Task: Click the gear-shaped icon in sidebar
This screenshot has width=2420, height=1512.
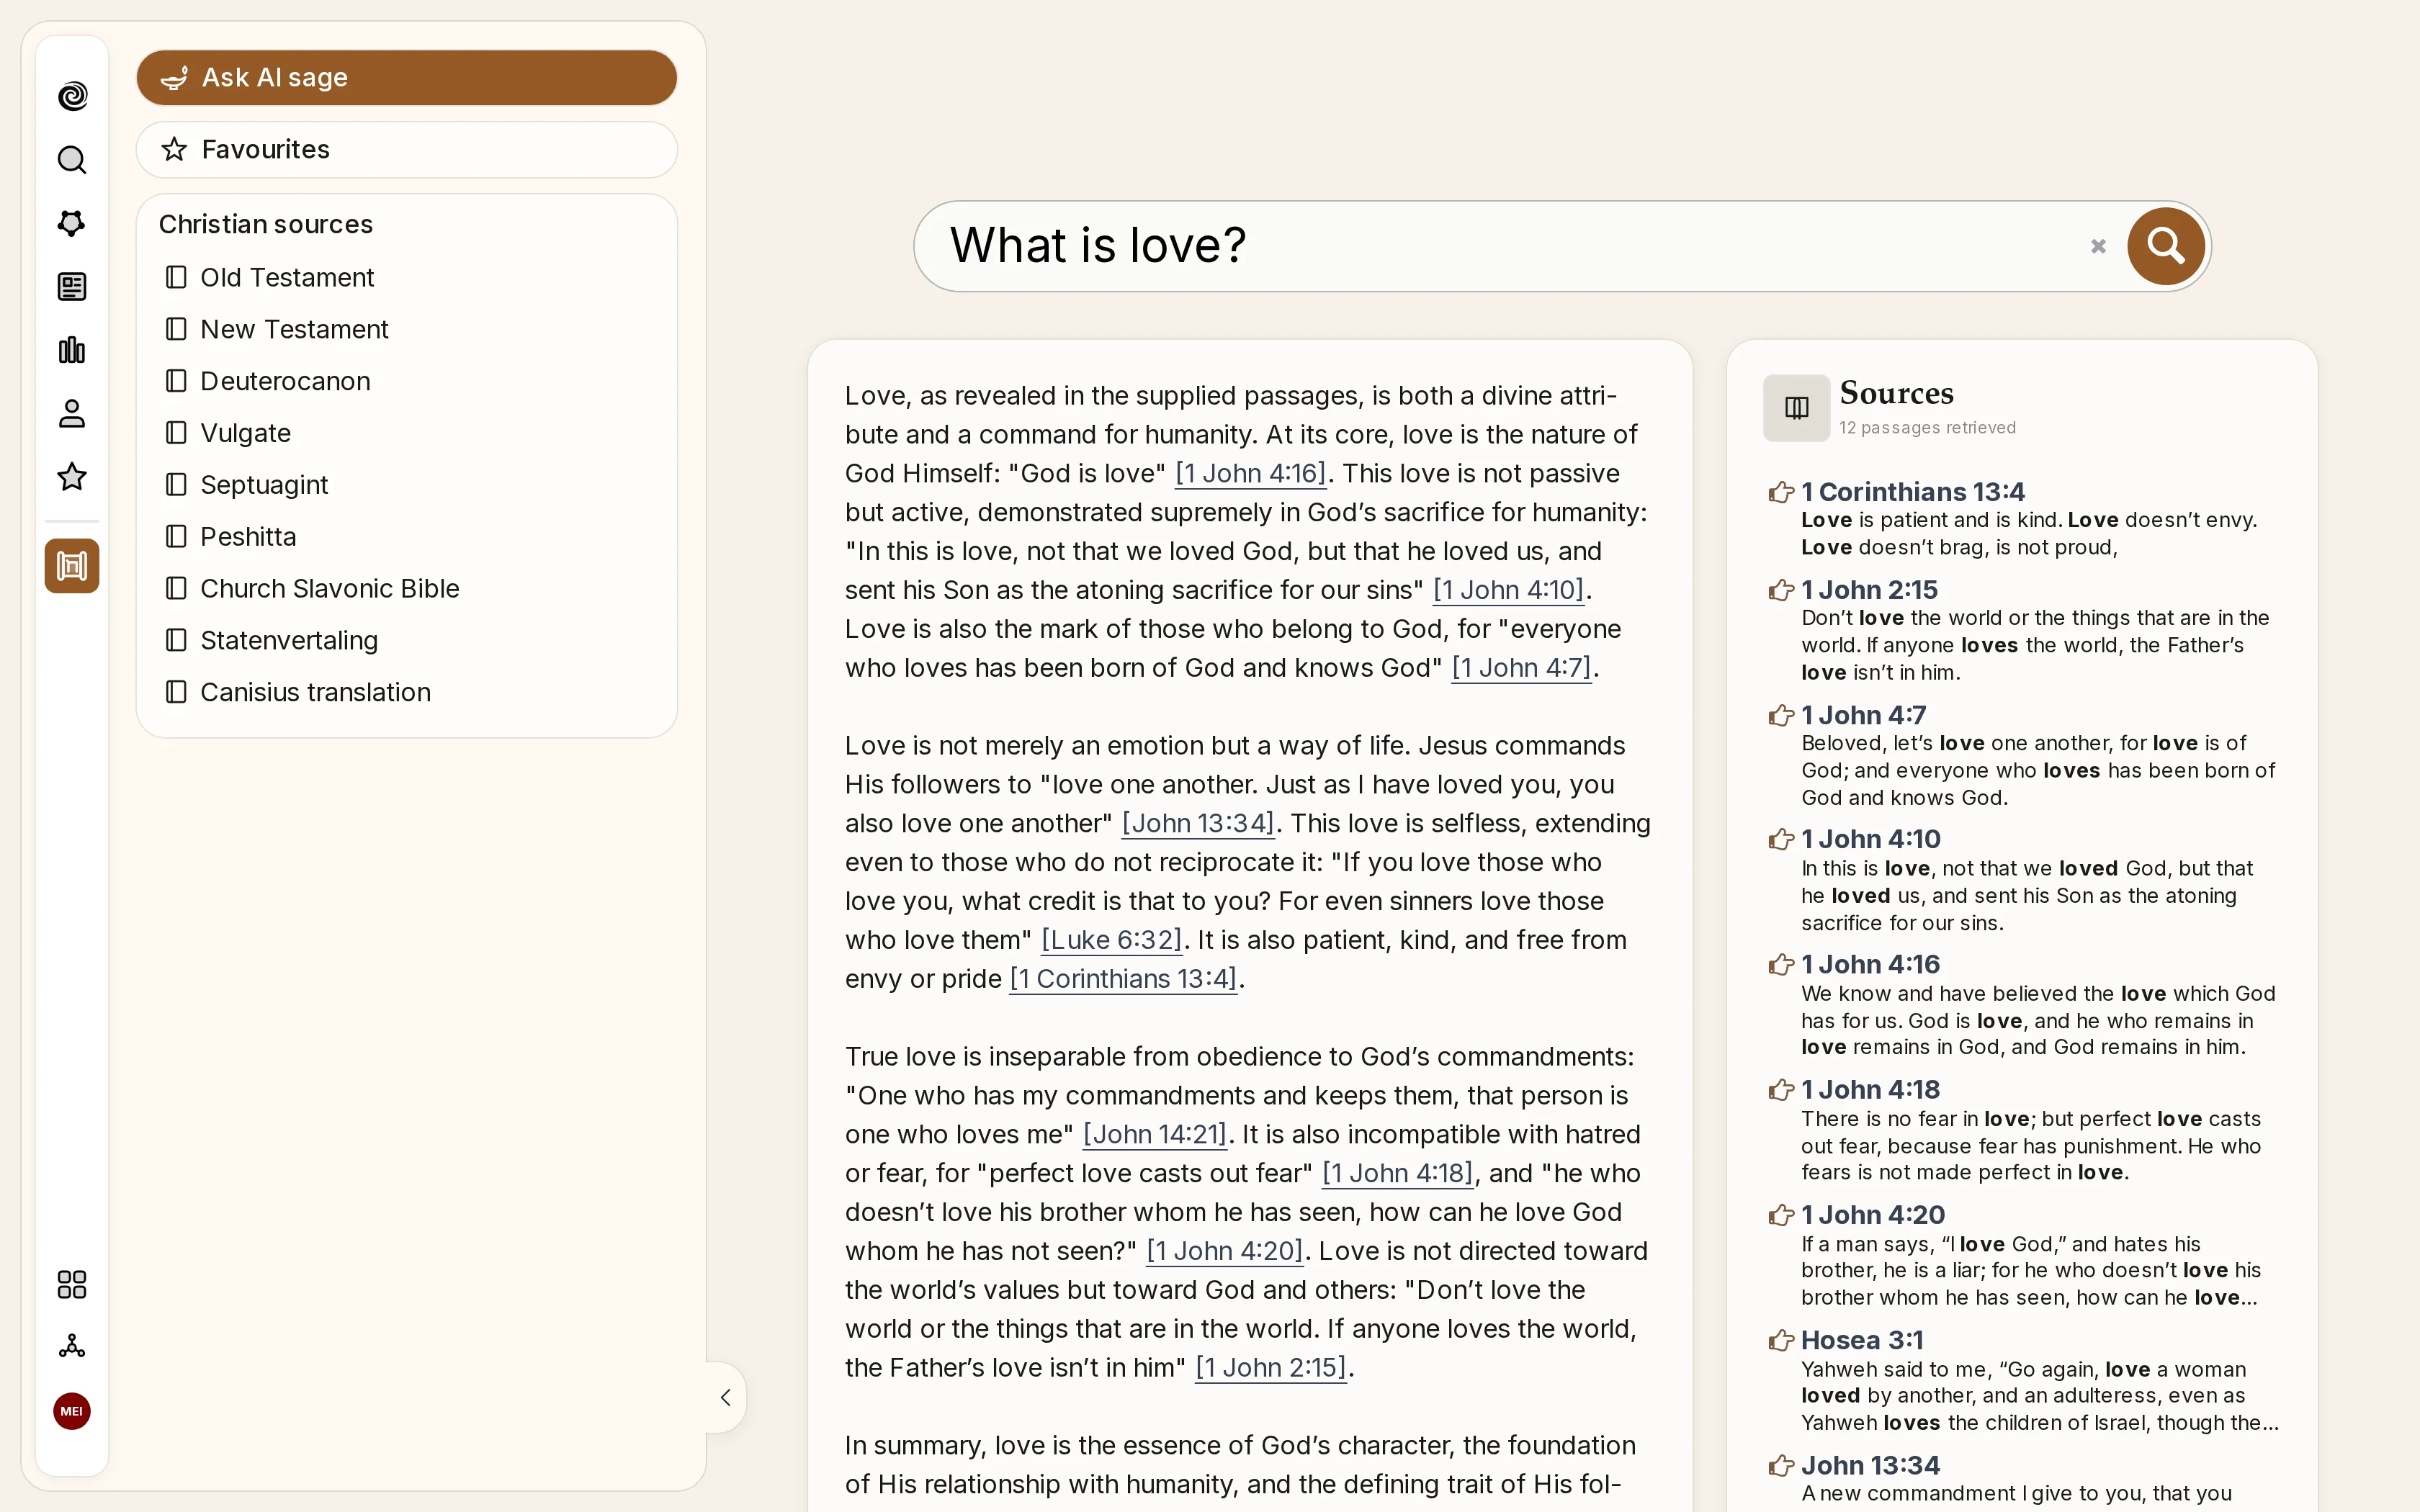Action: 72,223
